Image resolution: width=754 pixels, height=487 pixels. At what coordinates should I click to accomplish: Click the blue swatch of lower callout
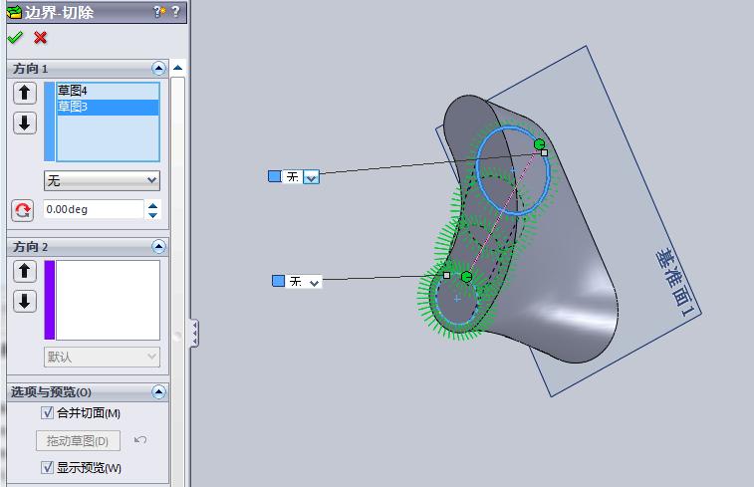point(278,281)
